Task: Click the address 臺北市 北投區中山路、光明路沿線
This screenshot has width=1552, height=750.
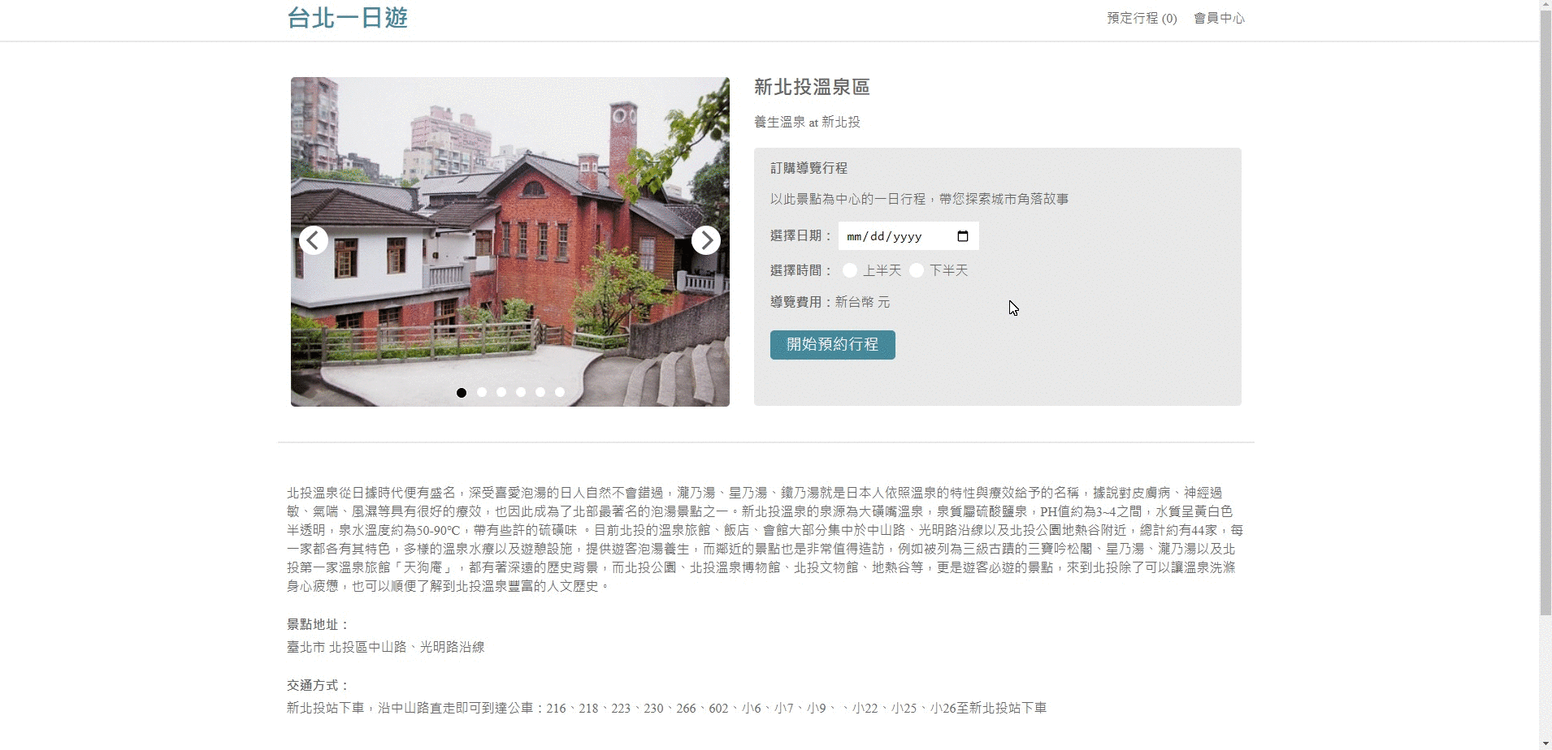Action: pos(386,647)
